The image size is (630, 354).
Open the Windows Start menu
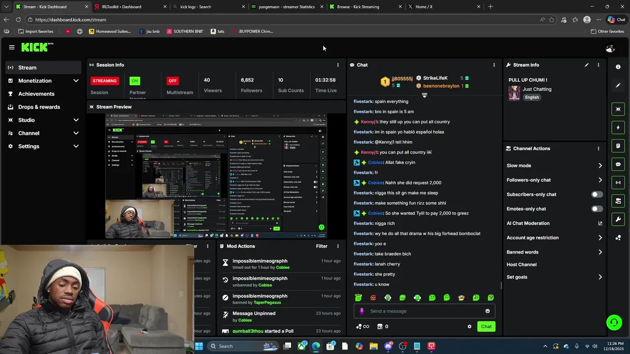point(199,346)
